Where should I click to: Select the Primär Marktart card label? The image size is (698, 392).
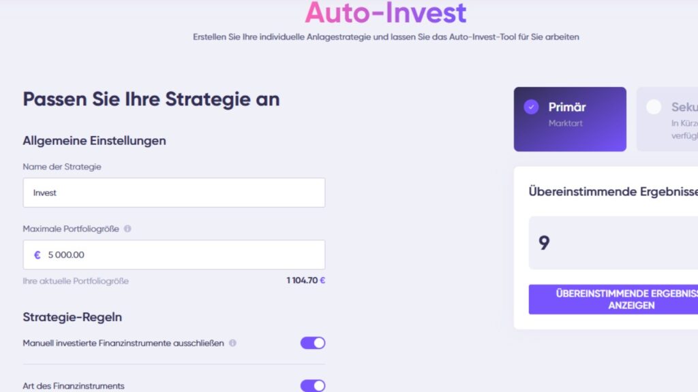tap(567, 107)
